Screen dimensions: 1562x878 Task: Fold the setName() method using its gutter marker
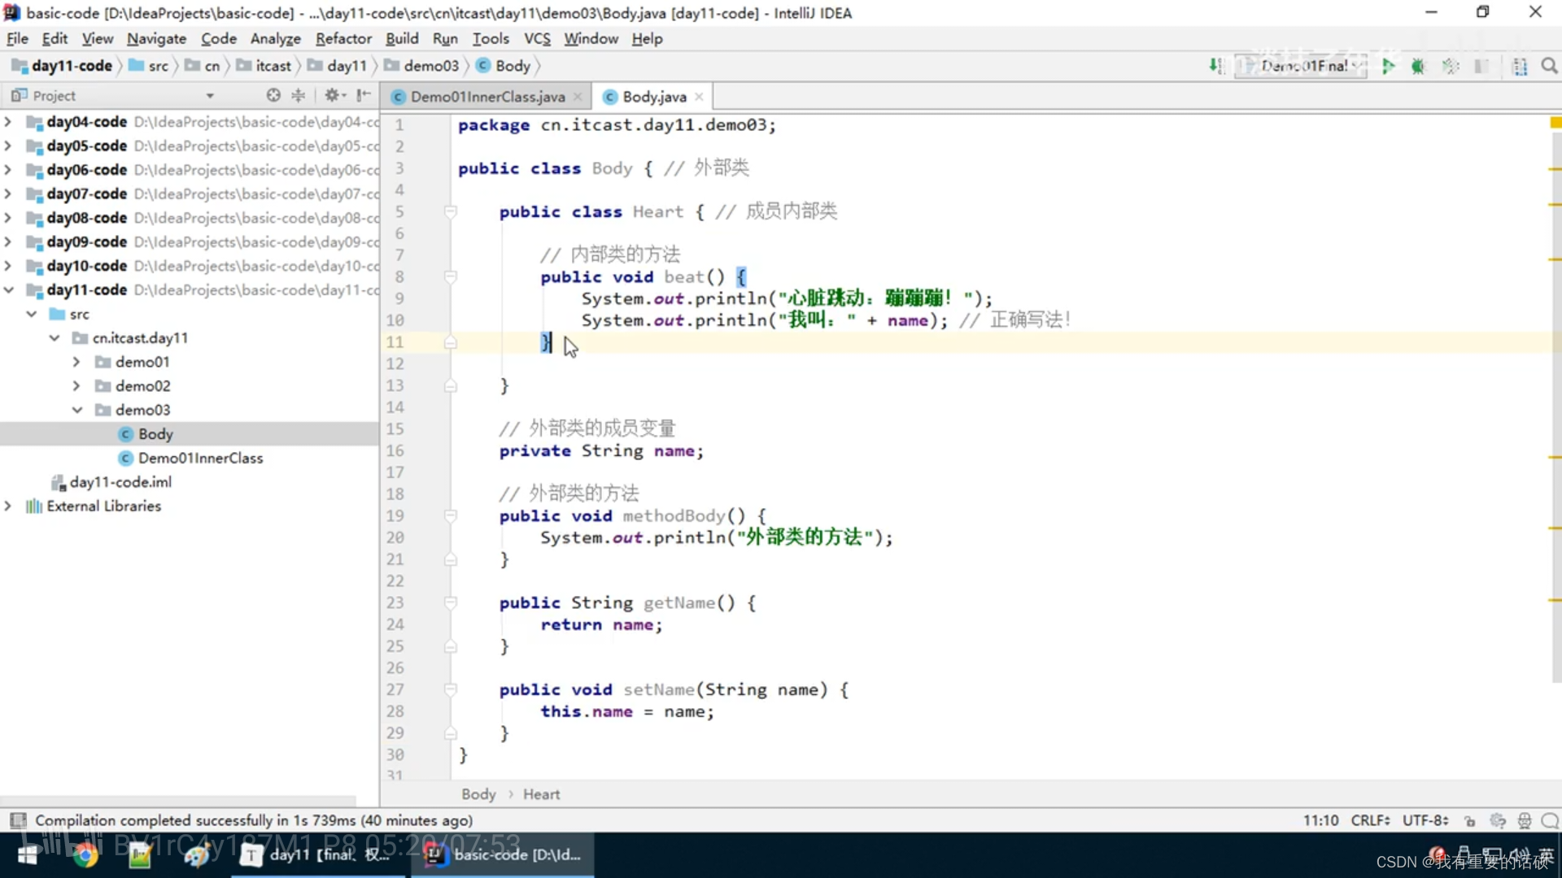pyautogui.click(x=450, y=690)
